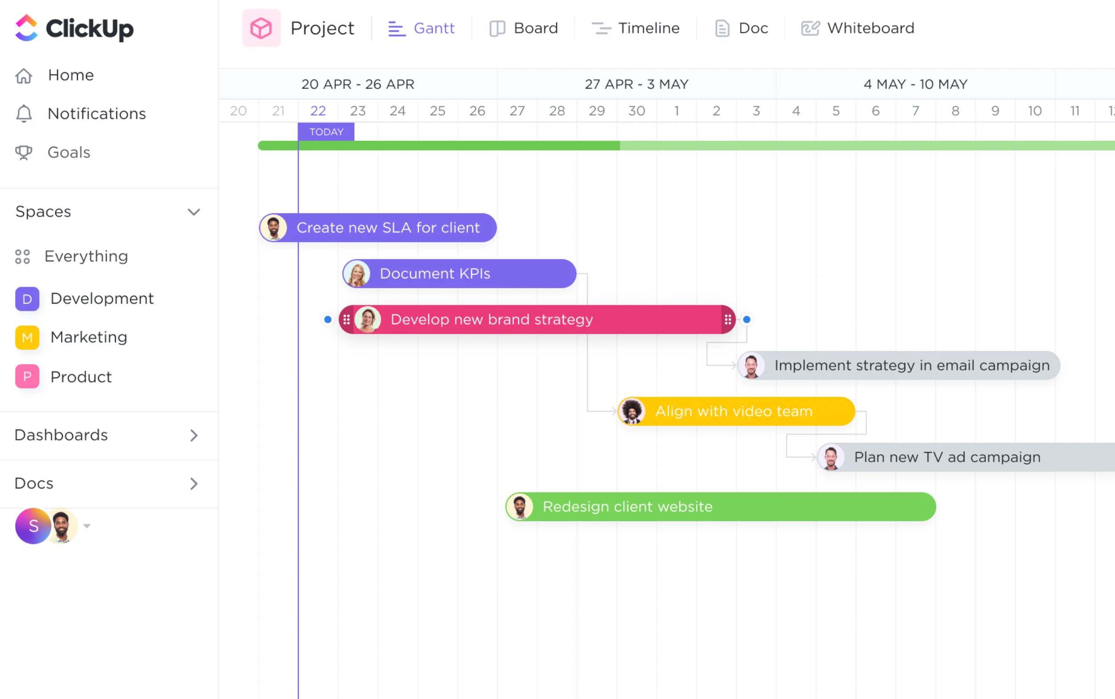
Task: Click the pink Project cube icon
Action: click(x=261, y=28)
